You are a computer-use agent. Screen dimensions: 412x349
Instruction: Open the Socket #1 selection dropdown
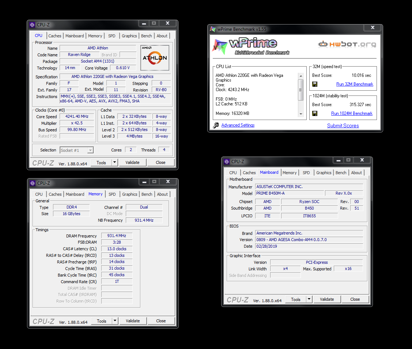(90, 150)
